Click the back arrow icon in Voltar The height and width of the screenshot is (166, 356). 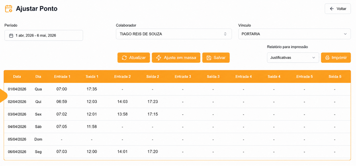332,9
